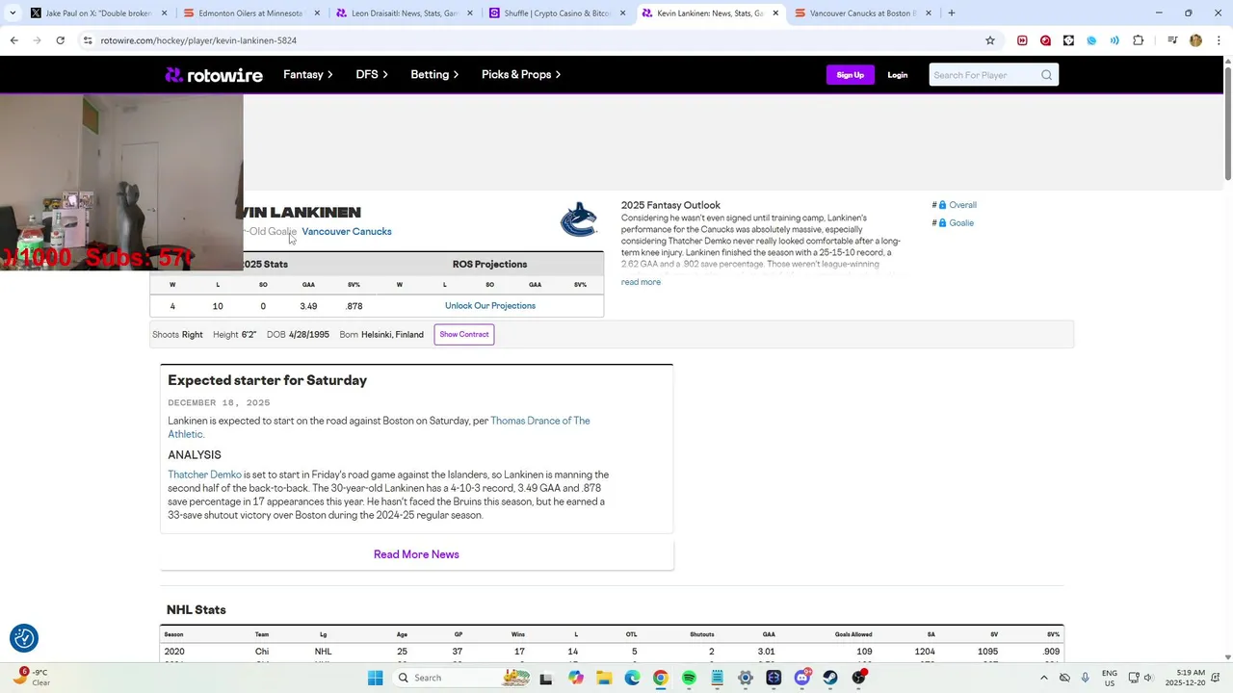Click the ENG US language indicator
The height and width of the screenshot is (693, 1233).
click(x=1110, y=678)
